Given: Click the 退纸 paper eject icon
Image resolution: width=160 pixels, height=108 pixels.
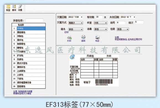Looking at the screenshot, I should pos(83,38).
